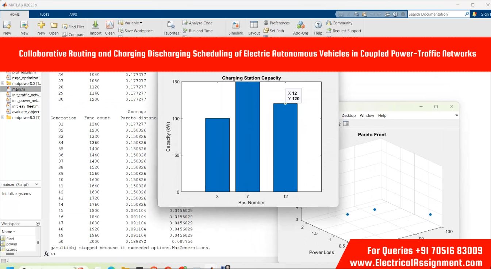Click the Analyze Code icon

click(185, 23)
